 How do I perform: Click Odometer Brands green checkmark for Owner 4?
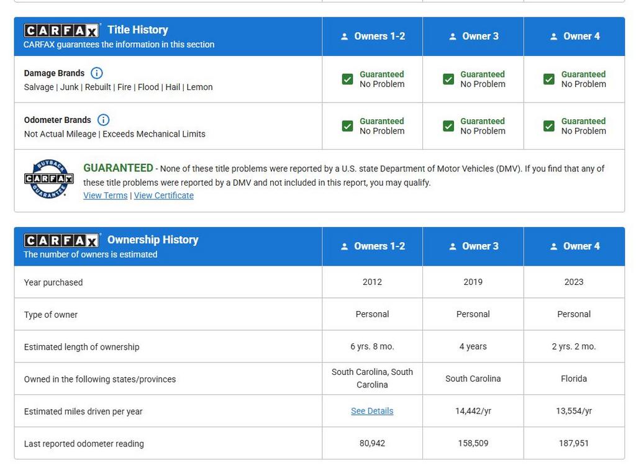click(x=549, y=126)
